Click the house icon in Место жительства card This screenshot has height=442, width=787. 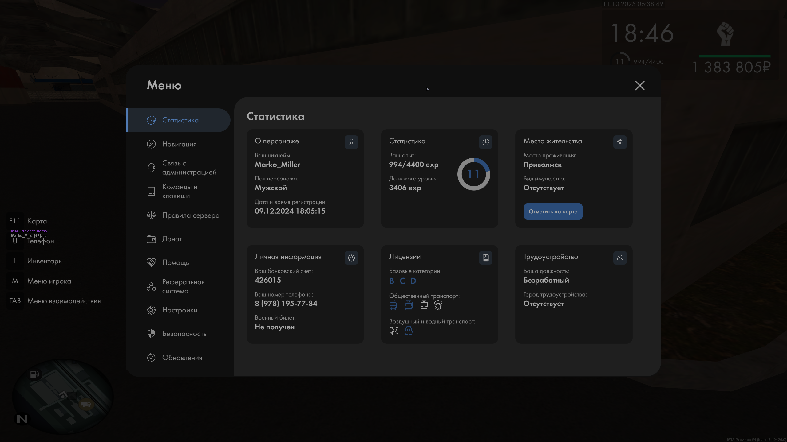click(620, 142)
